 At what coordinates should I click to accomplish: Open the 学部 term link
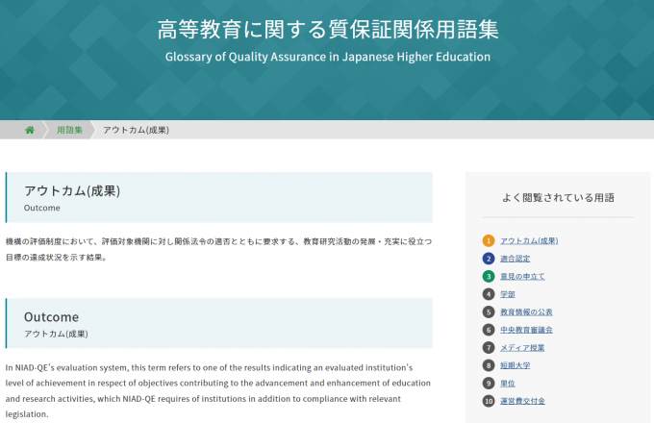click(x=508, y=294)
